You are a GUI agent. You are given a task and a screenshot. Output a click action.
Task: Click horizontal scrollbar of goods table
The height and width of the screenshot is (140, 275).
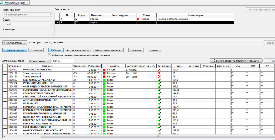click(x=158, y=136)
